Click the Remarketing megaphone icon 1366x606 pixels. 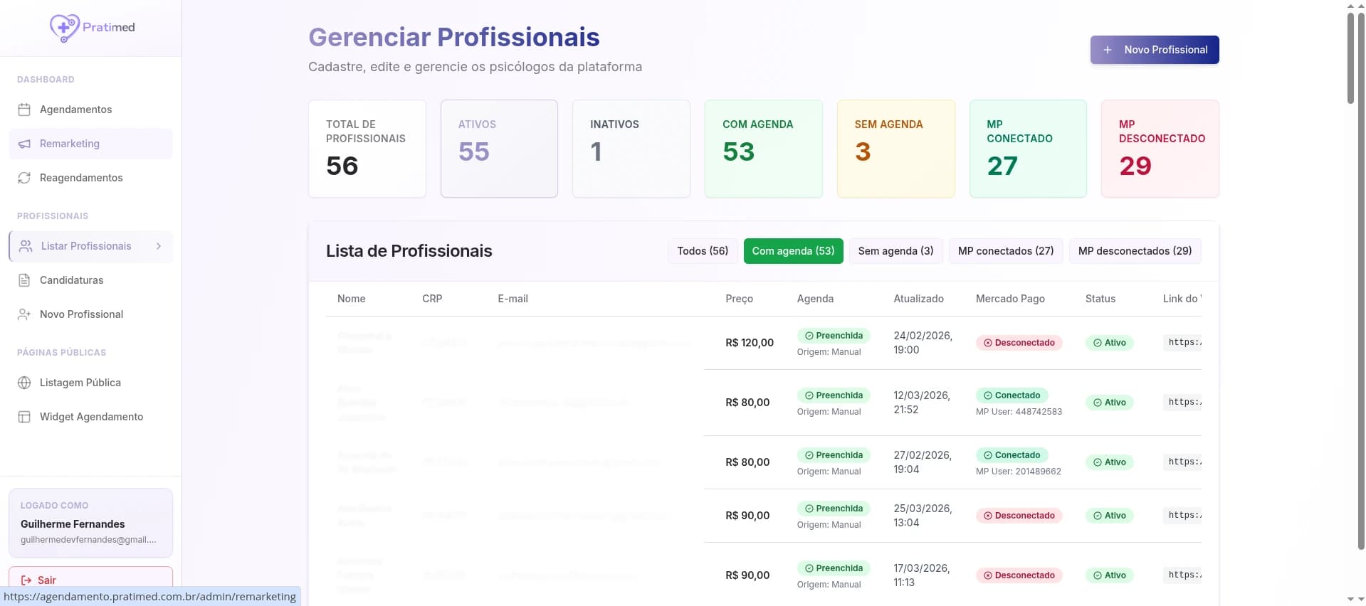(x=24, y=144)
